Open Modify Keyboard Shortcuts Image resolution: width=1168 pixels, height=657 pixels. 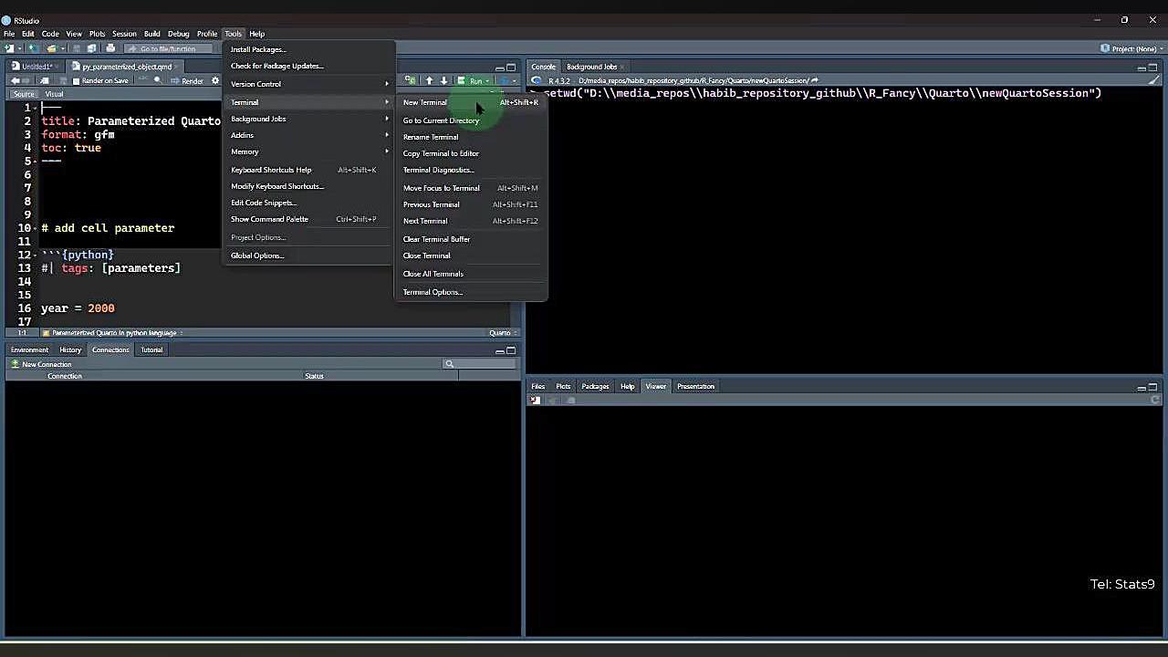309,186
